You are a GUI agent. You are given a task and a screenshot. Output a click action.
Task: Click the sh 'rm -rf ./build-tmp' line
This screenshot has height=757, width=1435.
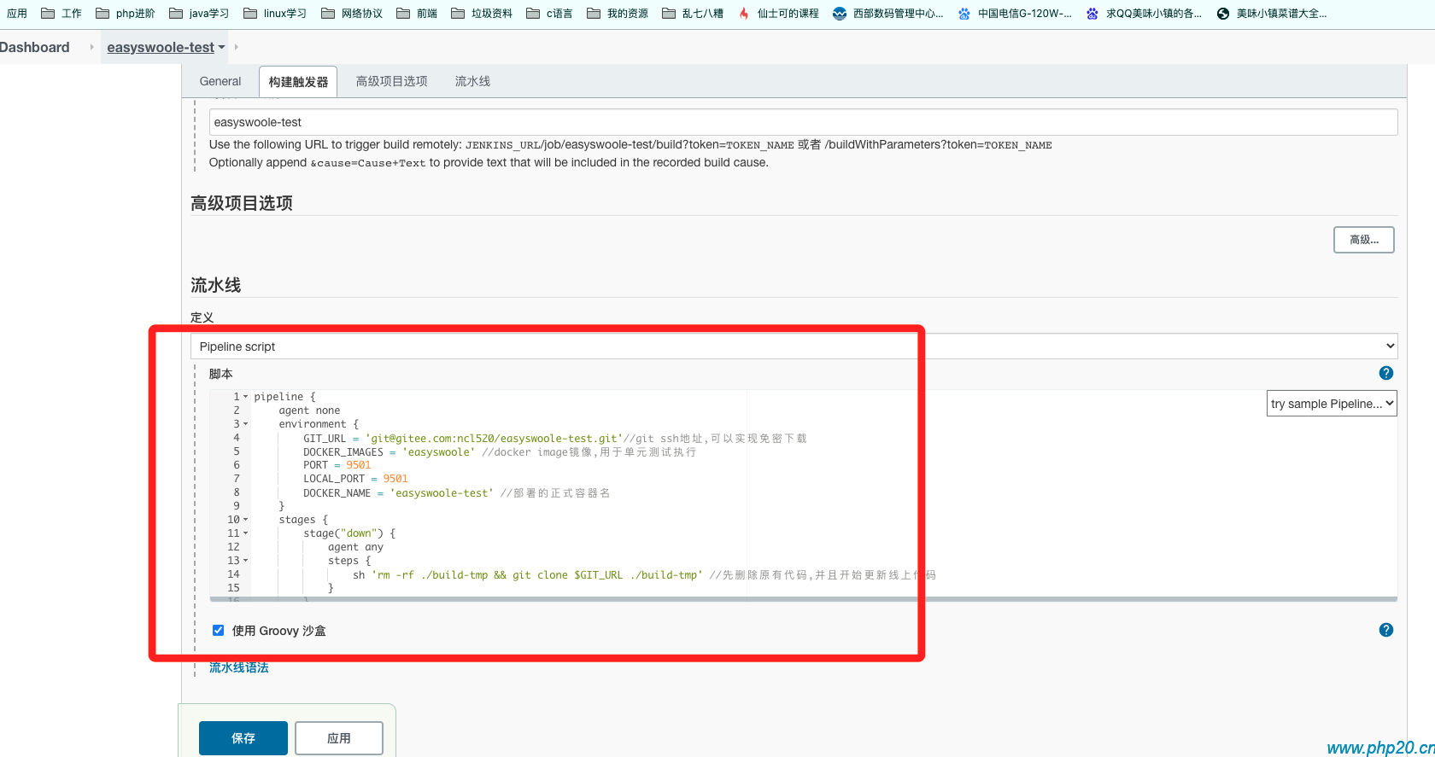pyautogui.click(x=644, y=574)
